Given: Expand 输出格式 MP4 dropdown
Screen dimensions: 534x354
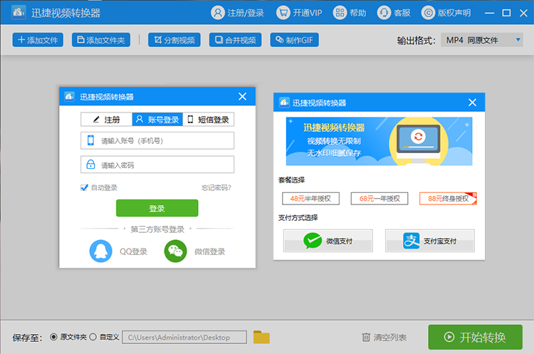Looking at the screenshot, I should [482, 40].
